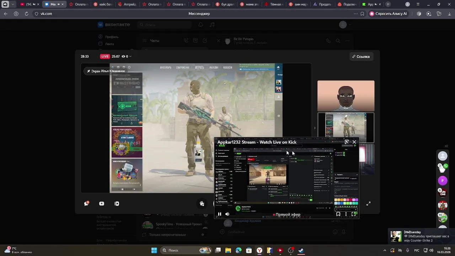Open VK music note icon
The height and width of the screenshot is (256, 455).
point(212,25)
